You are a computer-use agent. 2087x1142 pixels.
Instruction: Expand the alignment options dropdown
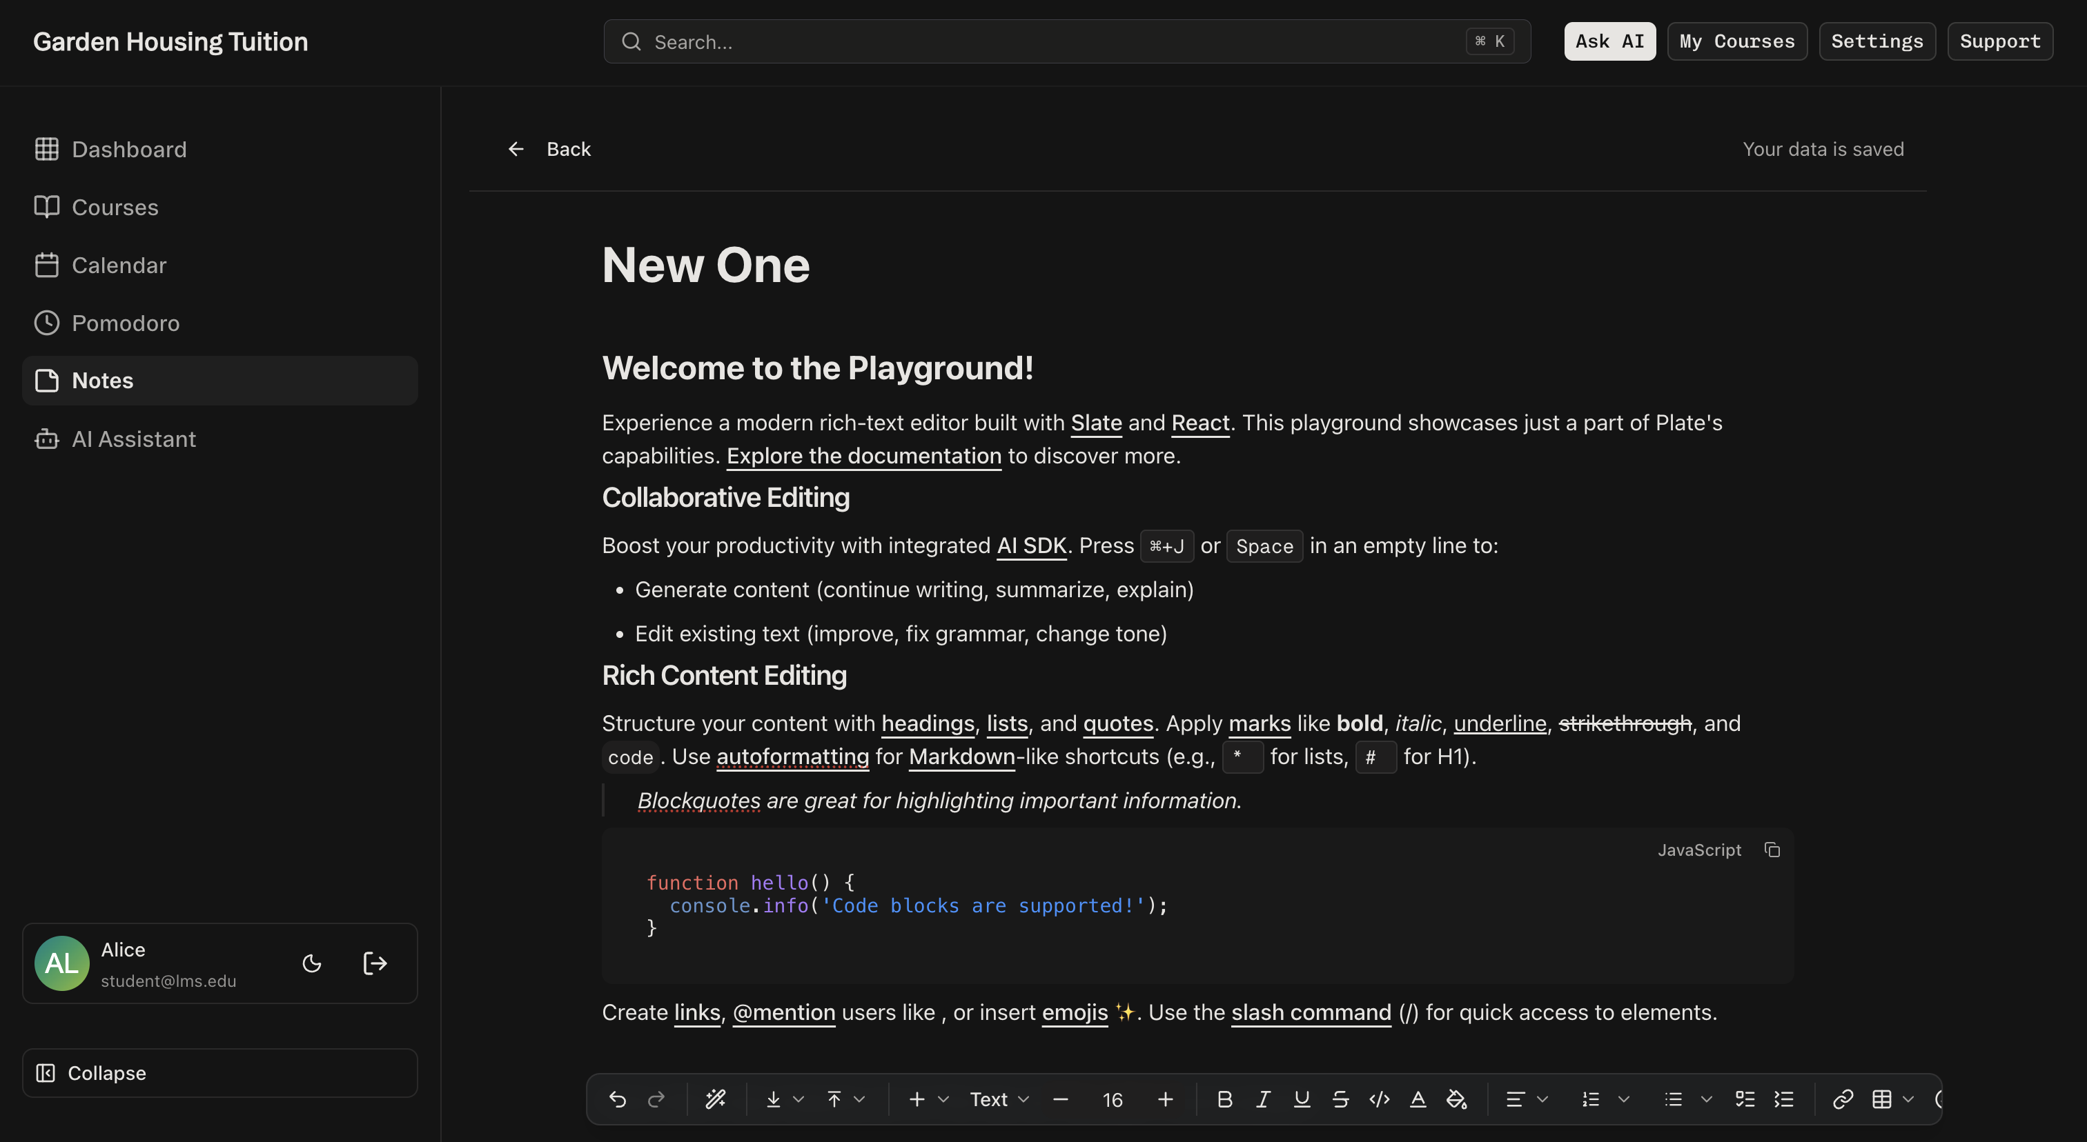click(1542, 1099)
